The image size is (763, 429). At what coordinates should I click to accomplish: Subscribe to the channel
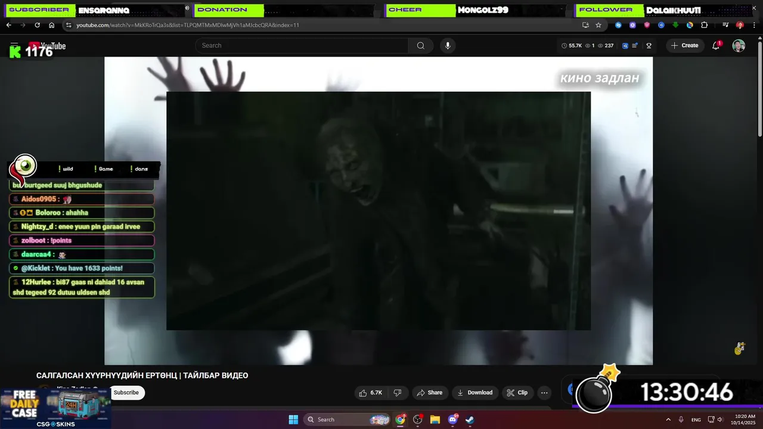(126, 393)
